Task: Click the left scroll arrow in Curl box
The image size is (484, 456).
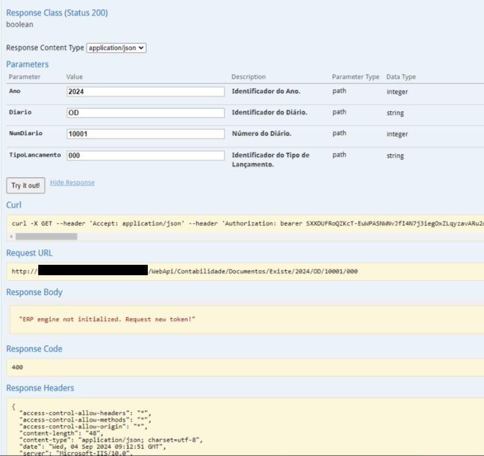Action: [12, 236]
